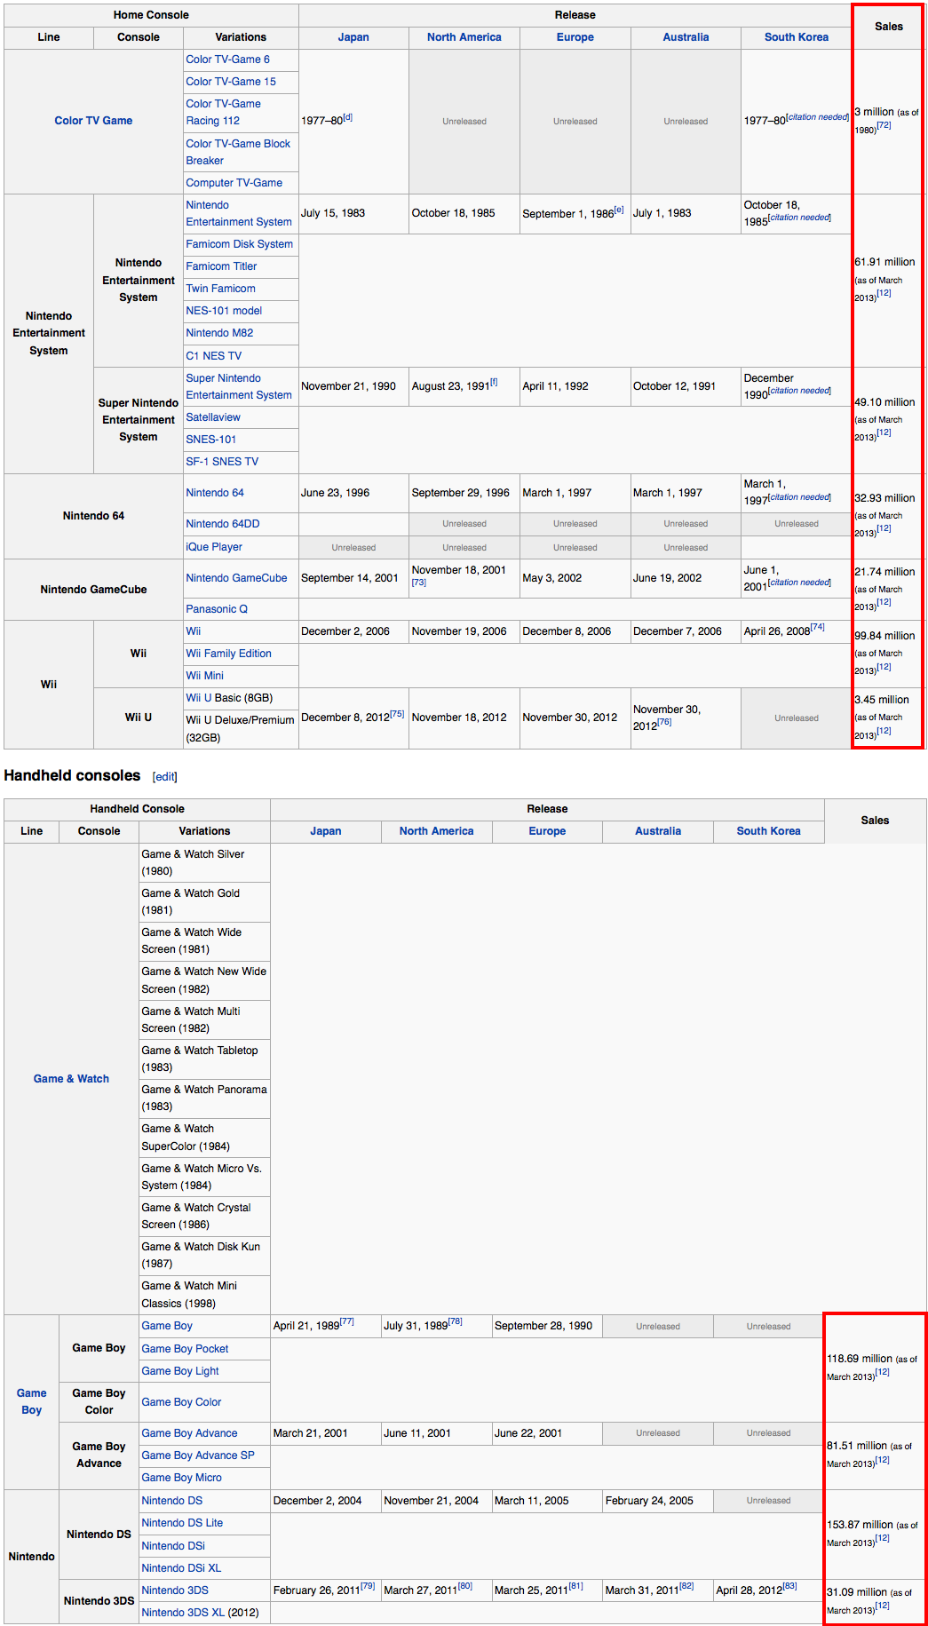Select the September 29, 1996 release date
928x1626 pixels.
point(461,493)
